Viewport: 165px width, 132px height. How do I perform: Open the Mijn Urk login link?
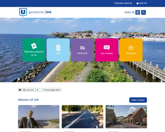click(142, 3)
